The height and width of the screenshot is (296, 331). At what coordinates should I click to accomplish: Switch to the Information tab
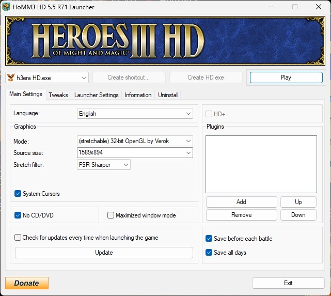click(x=138, y=95)
